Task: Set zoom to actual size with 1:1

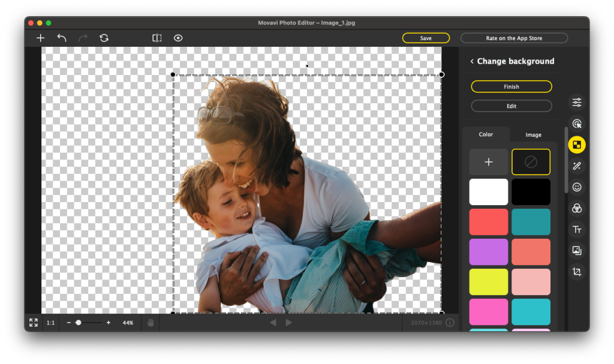Action: click(x=50, y=323)
